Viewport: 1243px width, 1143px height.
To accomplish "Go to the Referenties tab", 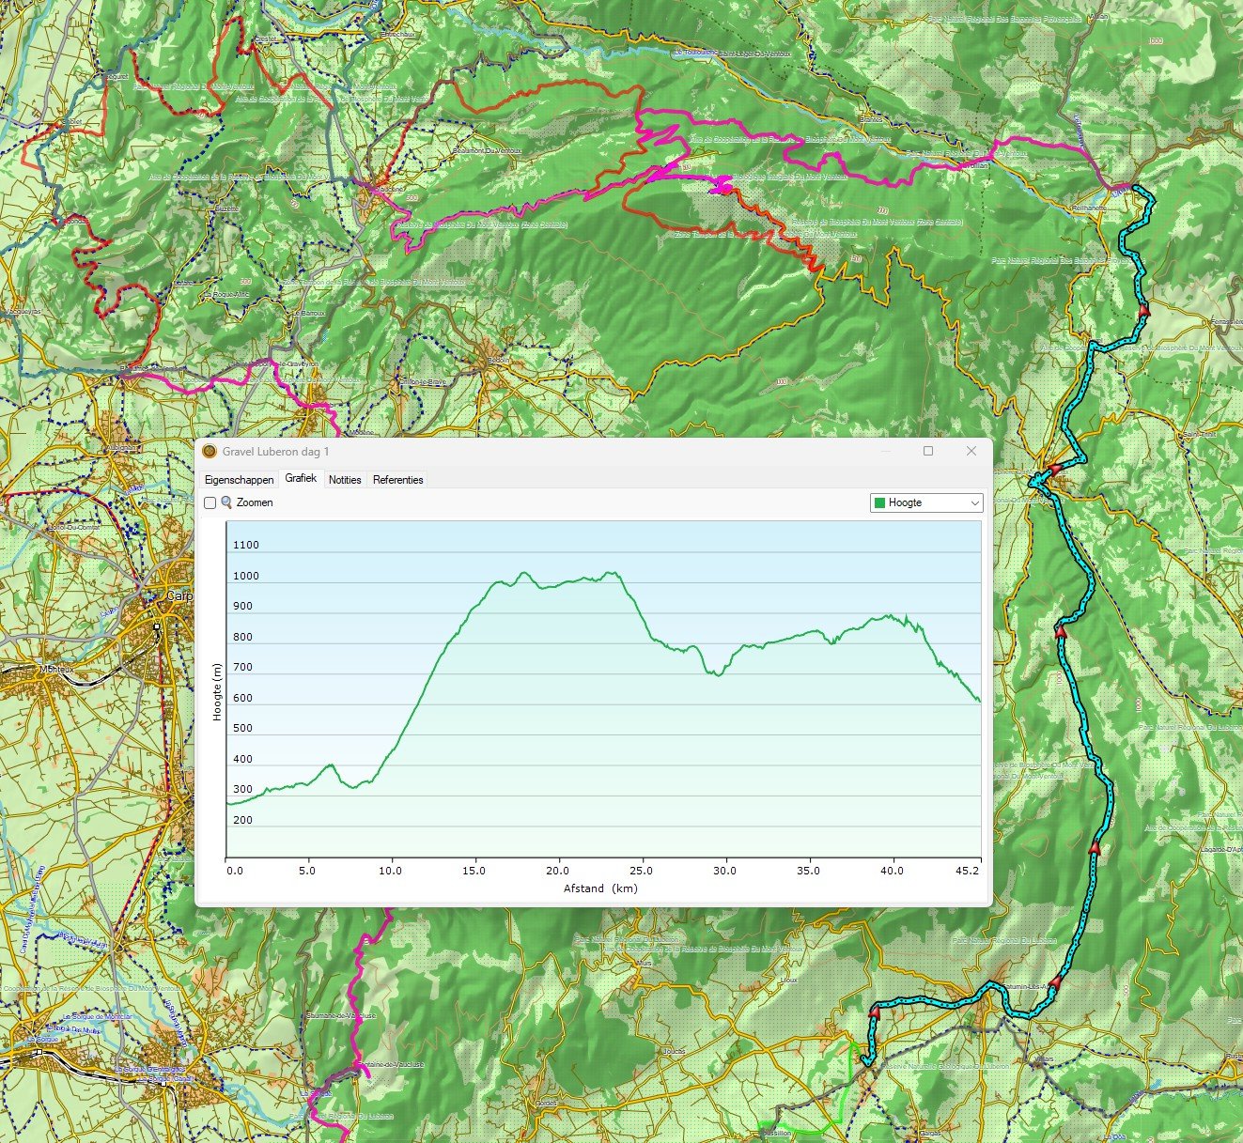I will [397, 480].
